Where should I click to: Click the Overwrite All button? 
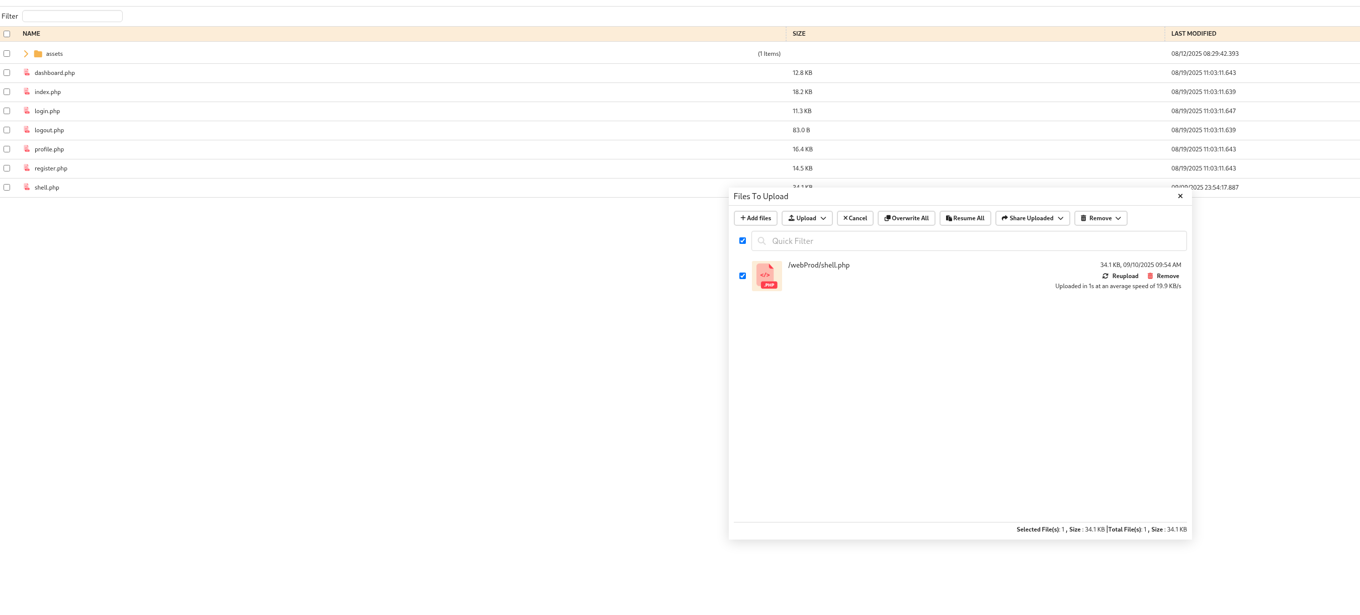pos(906,218)
